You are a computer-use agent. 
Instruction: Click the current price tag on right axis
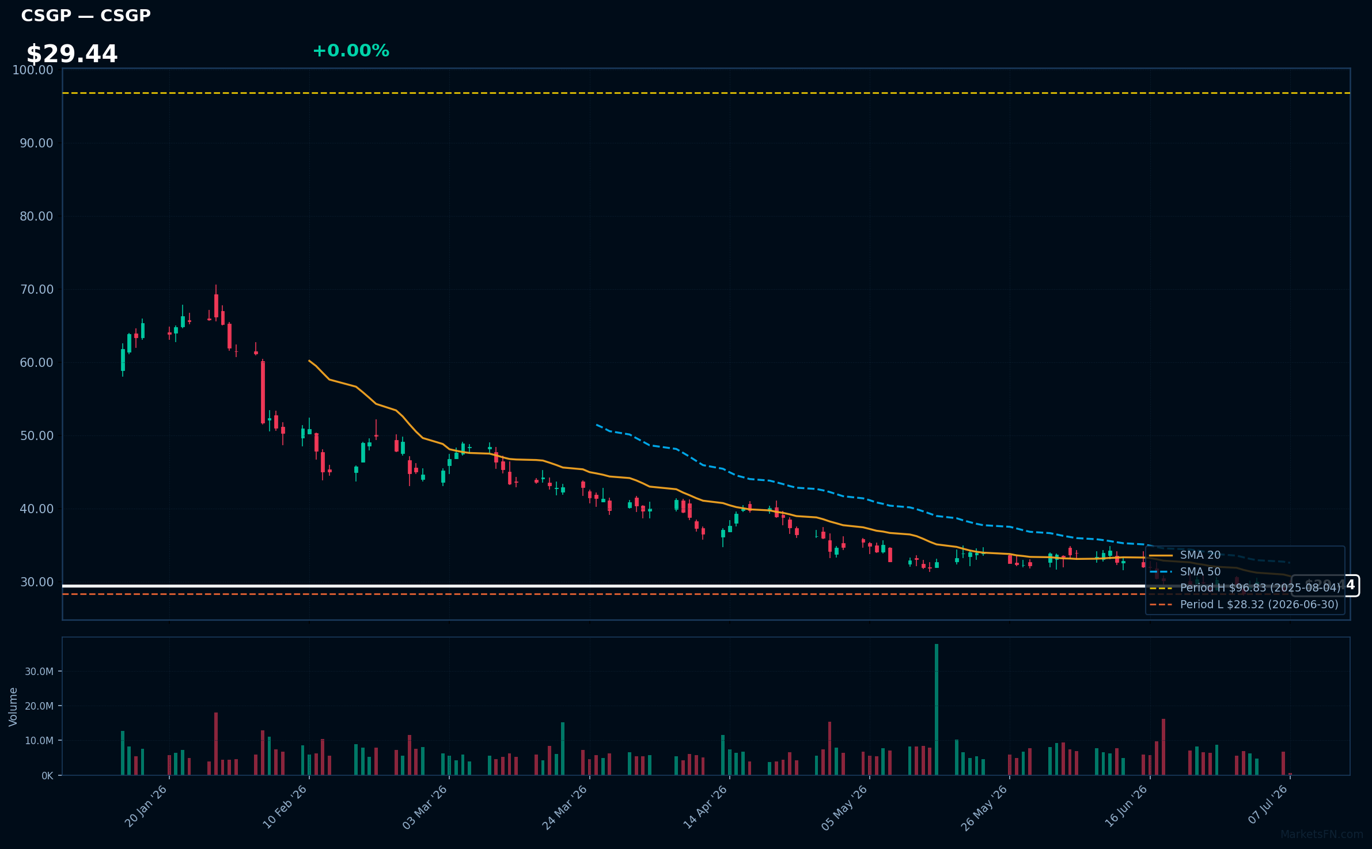pos(1325,586)
